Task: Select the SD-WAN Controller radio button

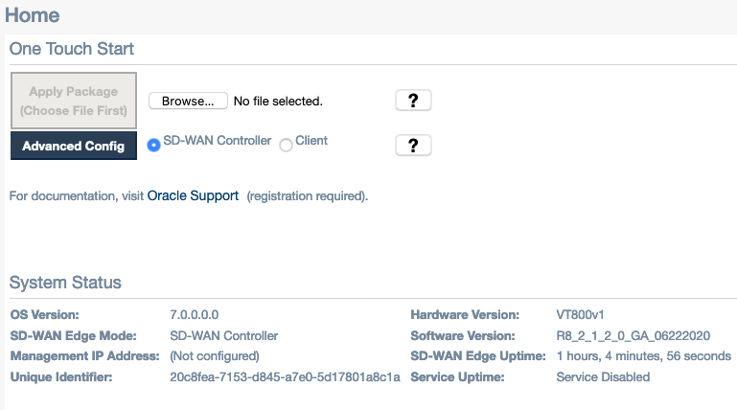Action: point(153,145)
